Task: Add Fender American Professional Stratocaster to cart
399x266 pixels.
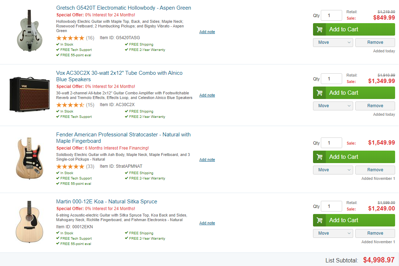Action: [x=354, y=157]
